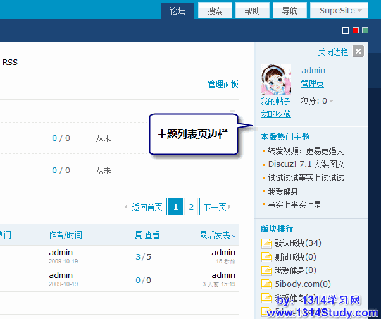
Task: Click folder icon beside 我爱健身 board
Action: (x=266, y=270)
